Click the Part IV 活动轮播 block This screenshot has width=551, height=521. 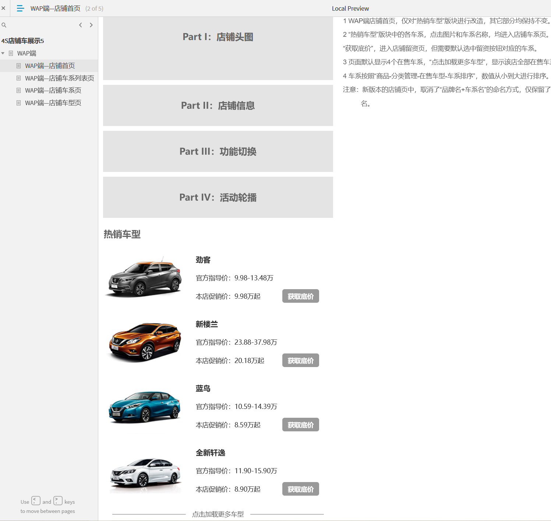pos(218,197)
